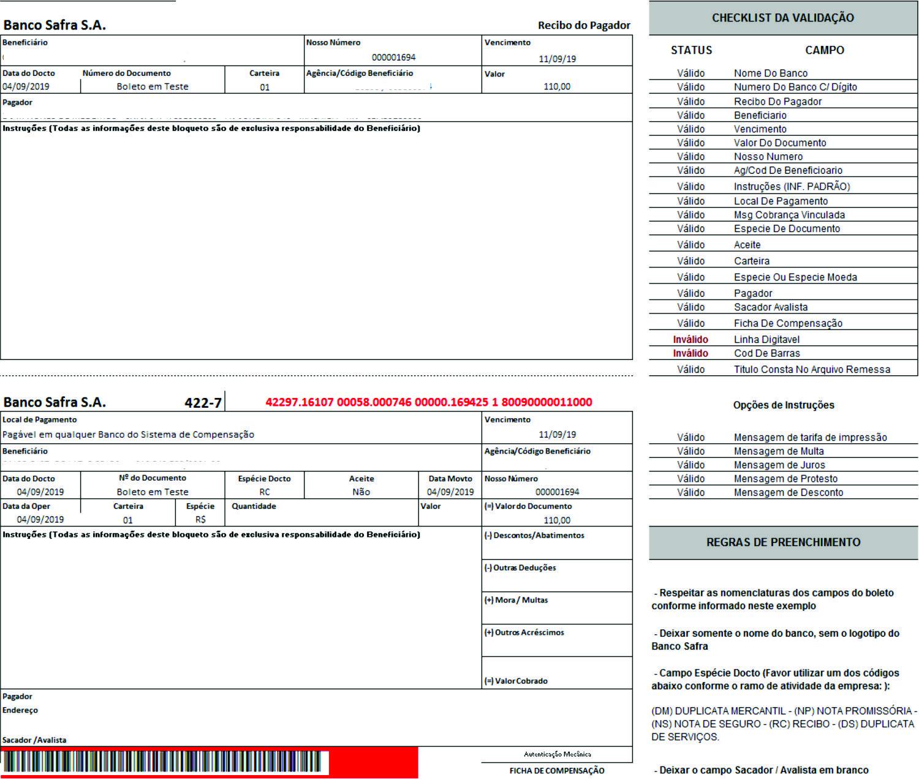Click the Inválido status beside Linha Digitavel

click(690, 339)
